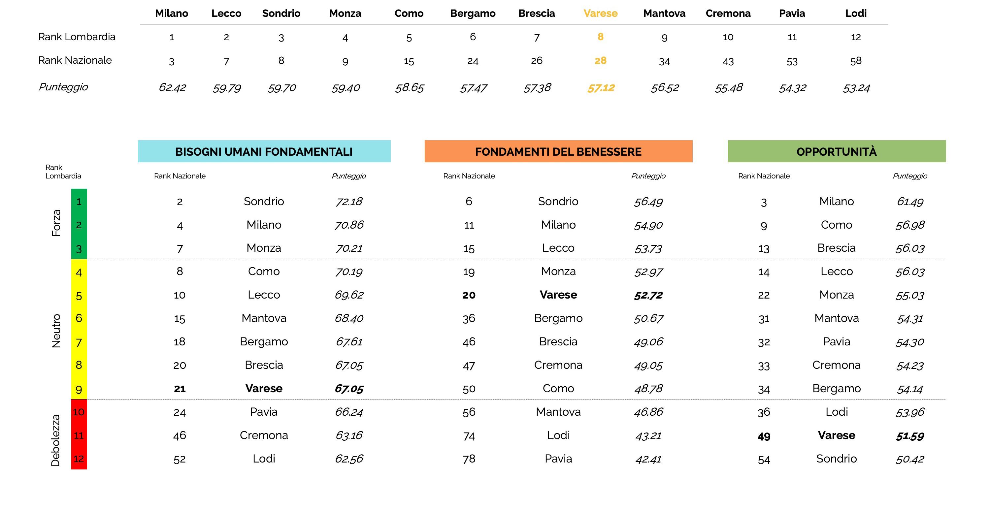Select bold Varese in the Opportunità column
The height and width of the screenshot is (511, 990).
[836, 435]
